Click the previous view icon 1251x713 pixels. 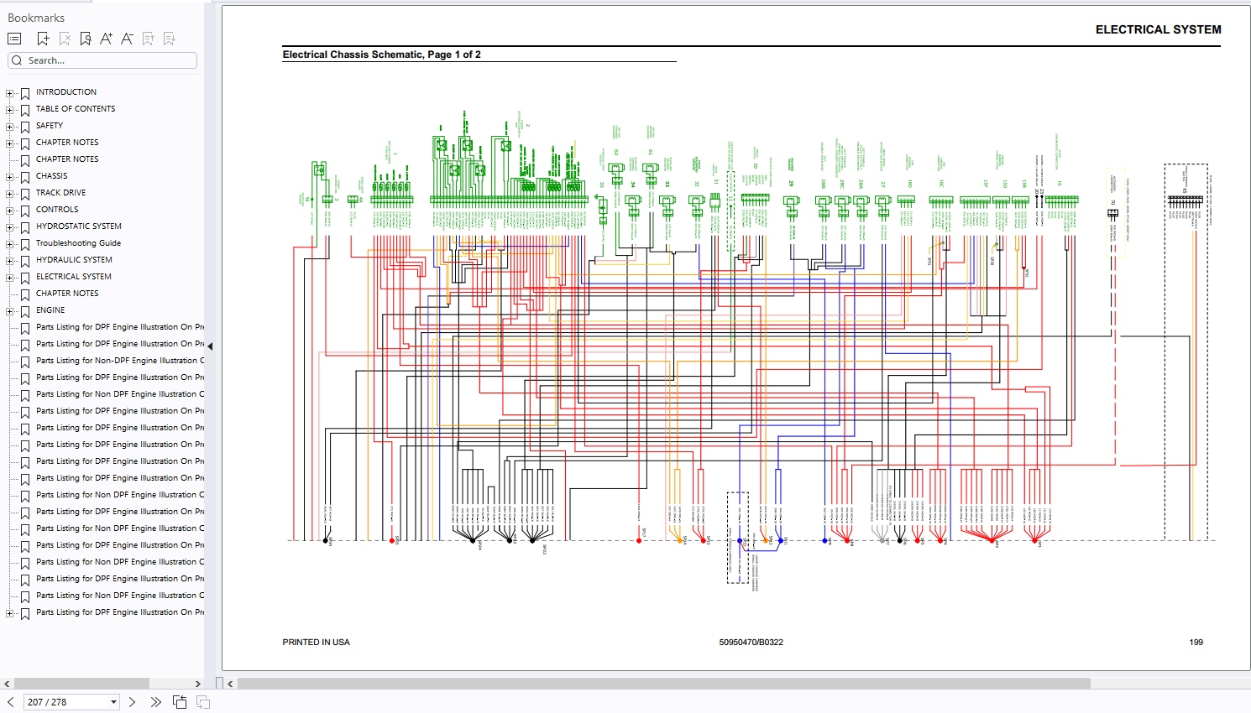[180, 702]
